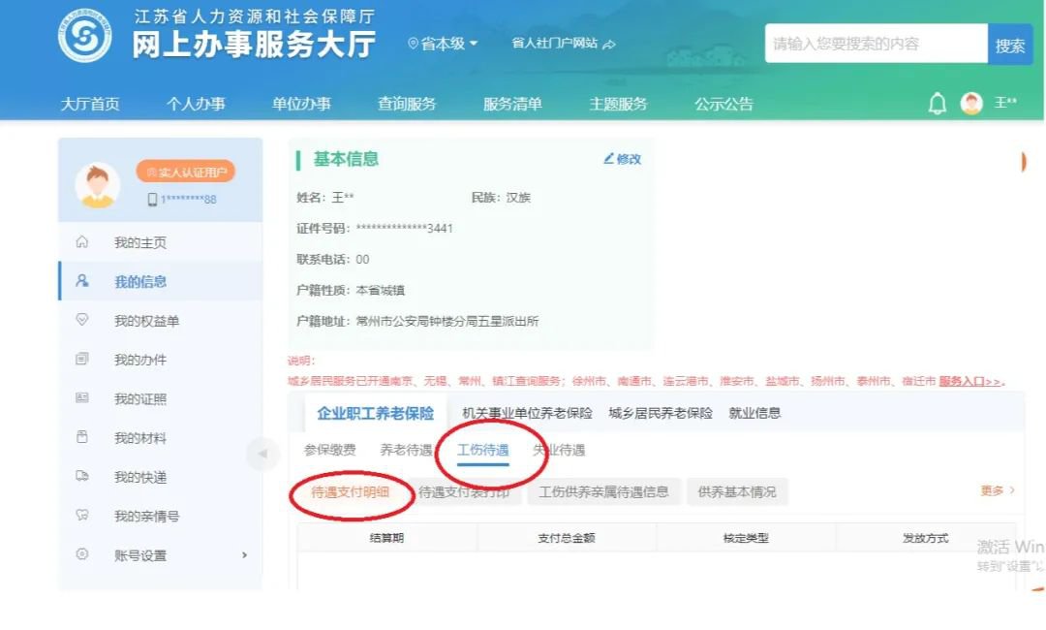Expand 更多 options on the right

point(997,490)
